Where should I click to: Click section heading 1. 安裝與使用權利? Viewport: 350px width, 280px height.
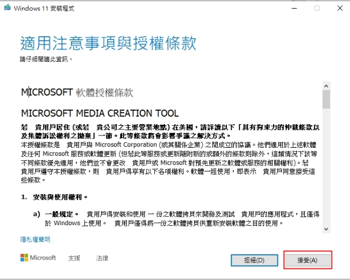[54, 197]
